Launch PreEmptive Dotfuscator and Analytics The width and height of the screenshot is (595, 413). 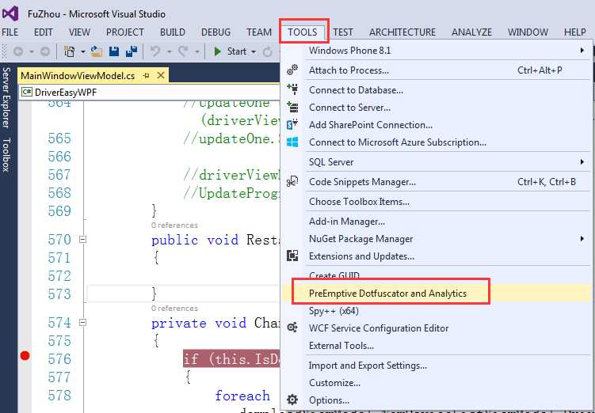tap(437, 294)
